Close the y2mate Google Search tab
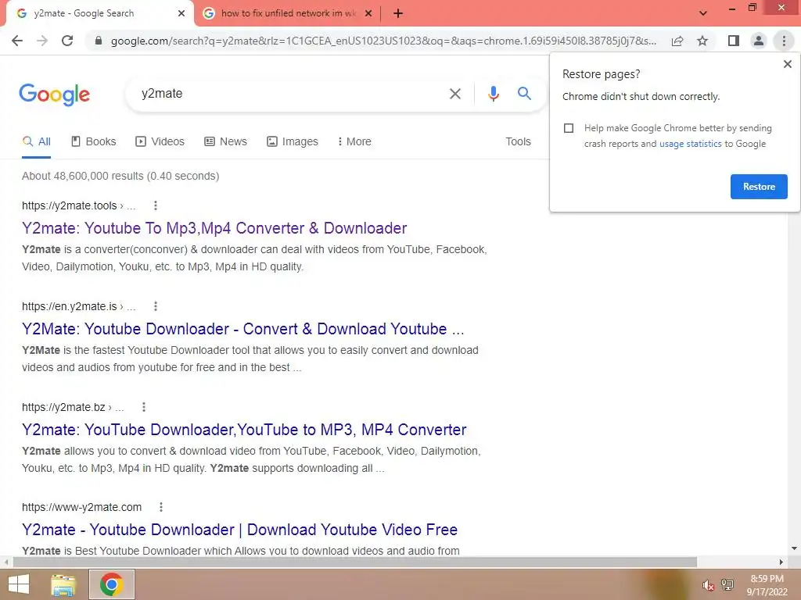This screenshot has height=600, width=801. 181,13
